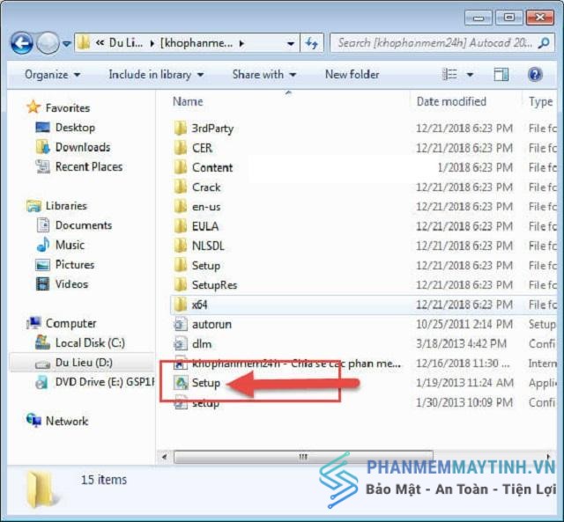
Task: Open Recent Places in navigation pane
Action: pyautogui.click(x=88, y=166)
